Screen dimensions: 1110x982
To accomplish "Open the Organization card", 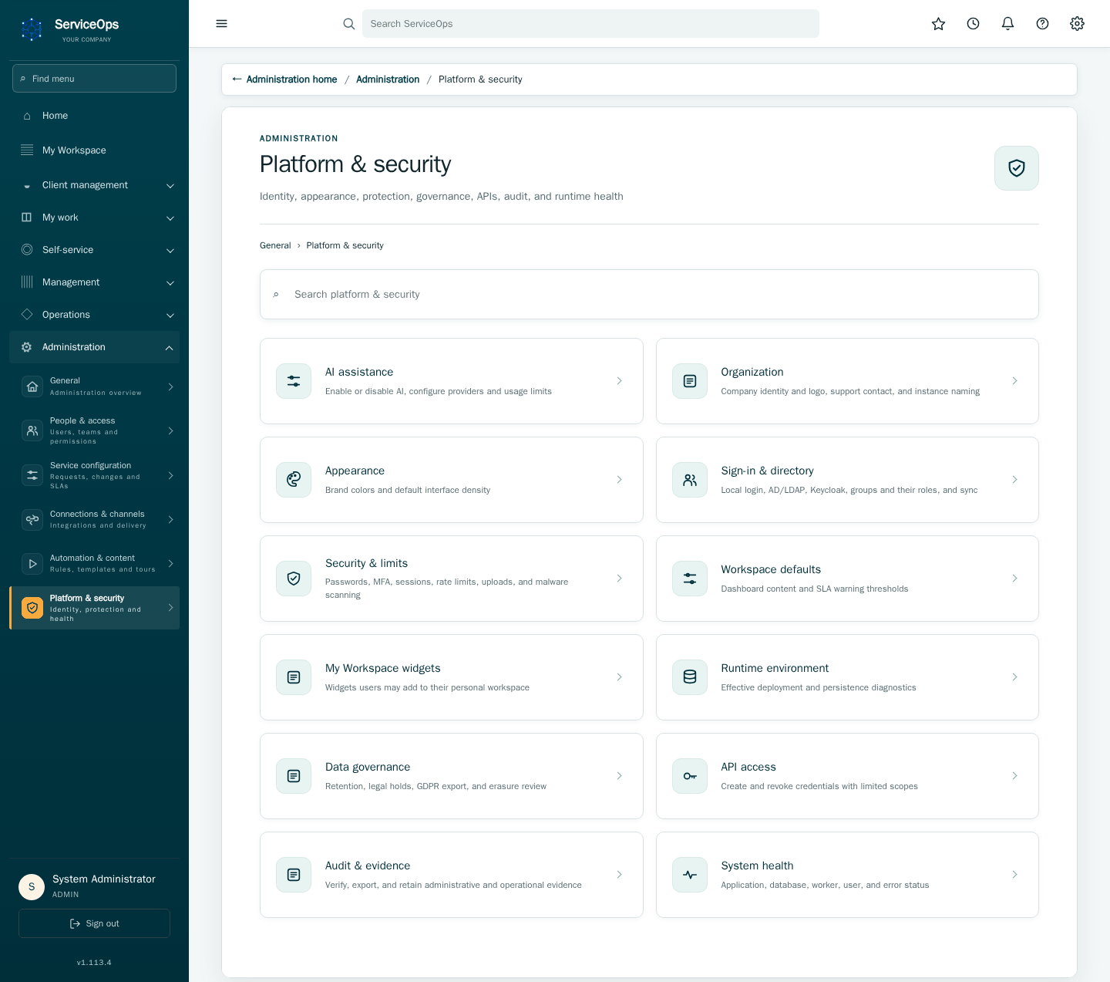I will (847, 381).
